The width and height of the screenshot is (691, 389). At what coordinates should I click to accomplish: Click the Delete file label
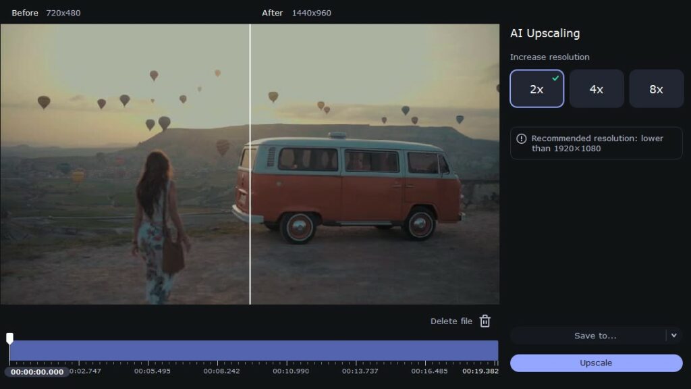click(451, 321)
